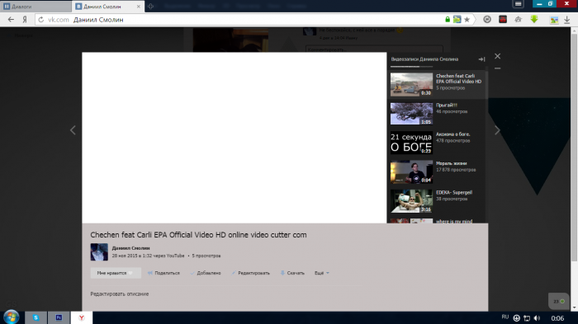578x324 pixels.
Task: Open the EDEKA- Supergeil video thumbnail
Action: (x=411, y=200)
